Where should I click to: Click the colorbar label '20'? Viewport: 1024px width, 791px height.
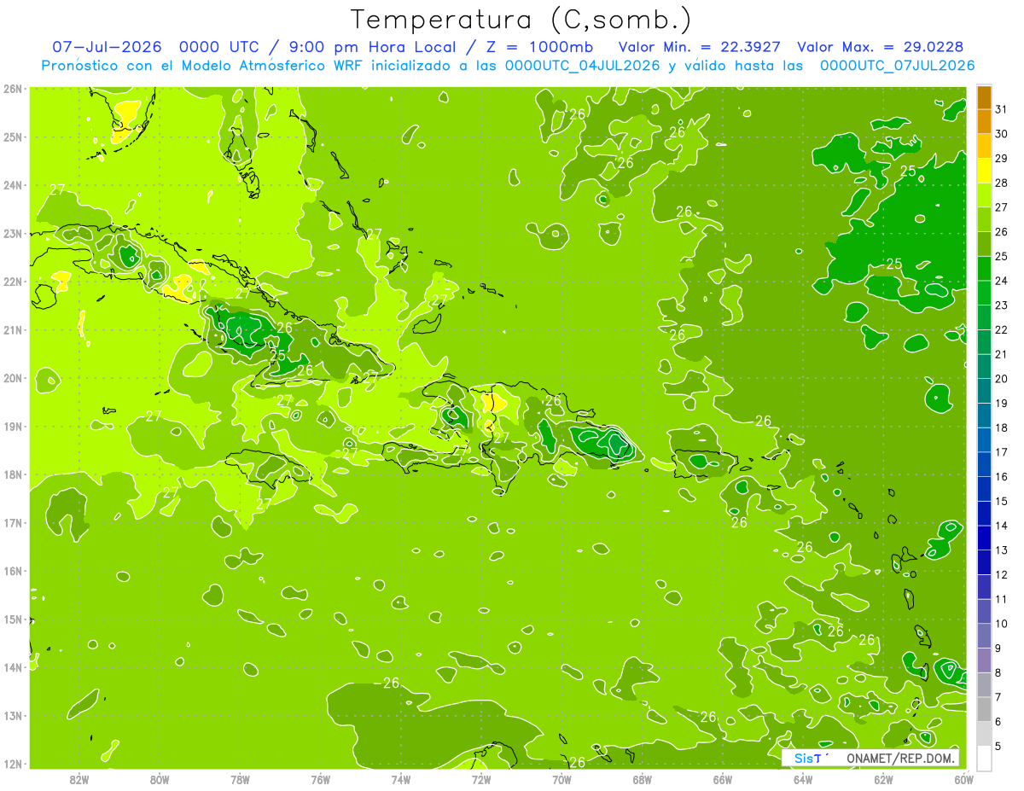(x=1002, y=379)
